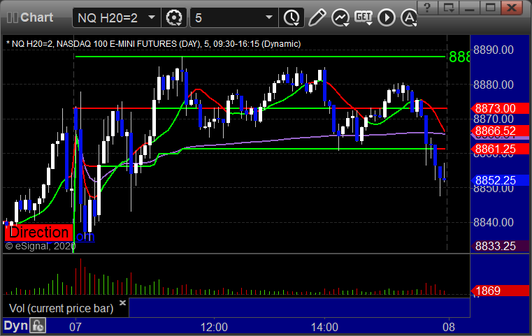
Task: Select the pencil drawing tools icon
Action: pos(317,17)
